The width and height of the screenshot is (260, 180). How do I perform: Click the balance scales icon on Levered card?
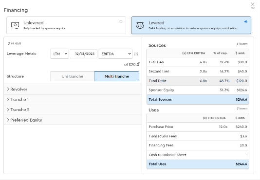140,25
